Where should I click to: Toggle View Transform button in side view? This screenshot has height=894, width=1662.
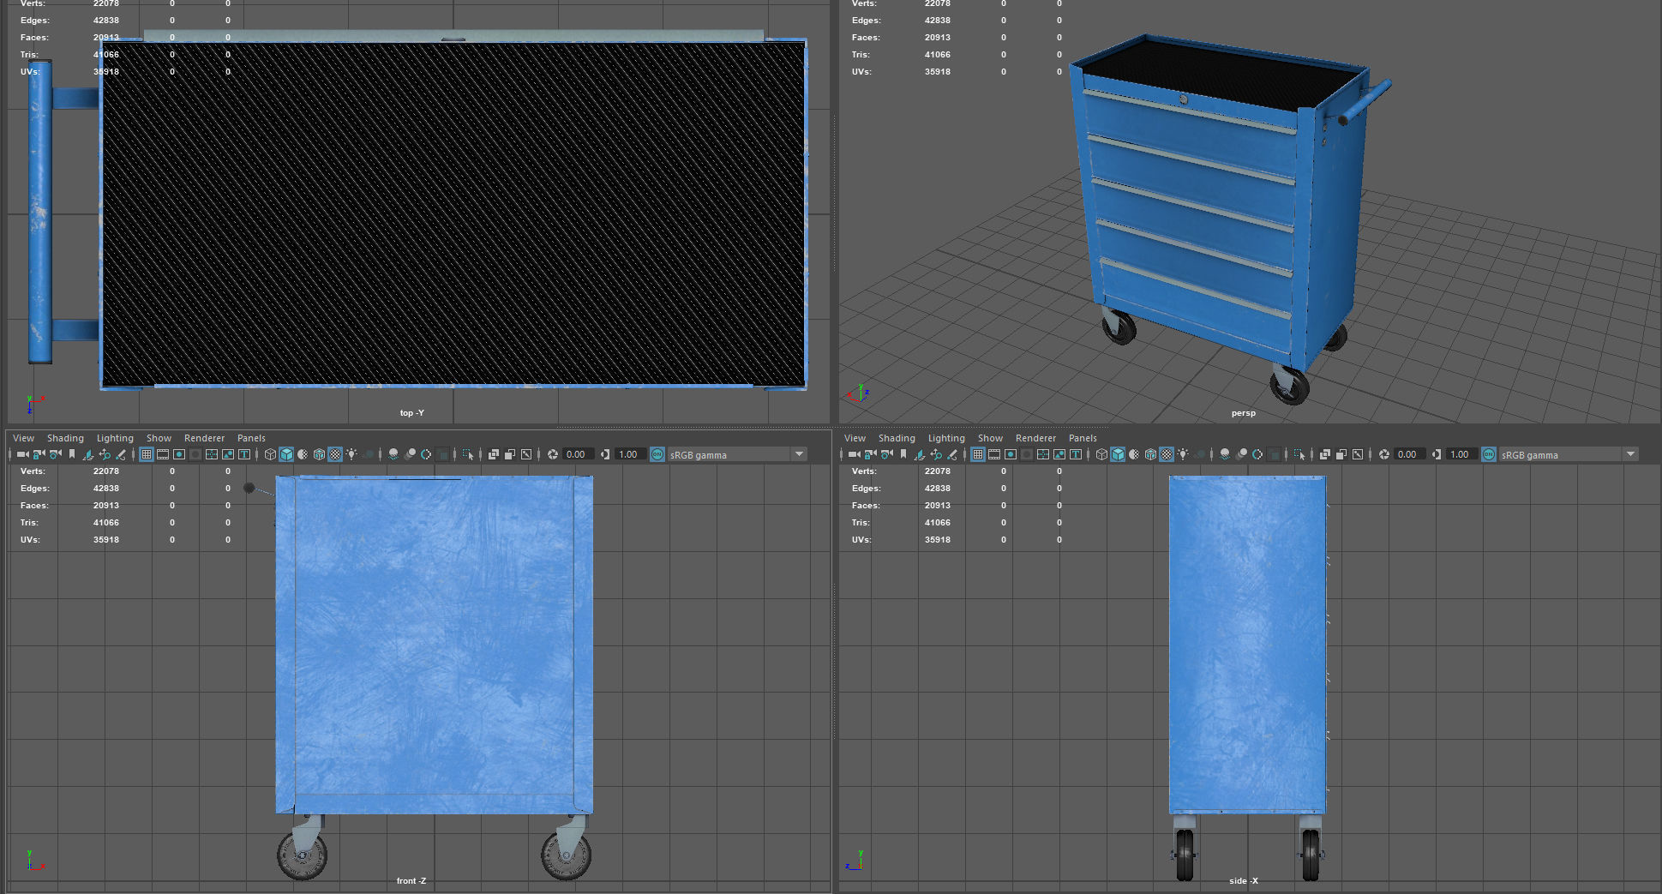(1489, 454)
